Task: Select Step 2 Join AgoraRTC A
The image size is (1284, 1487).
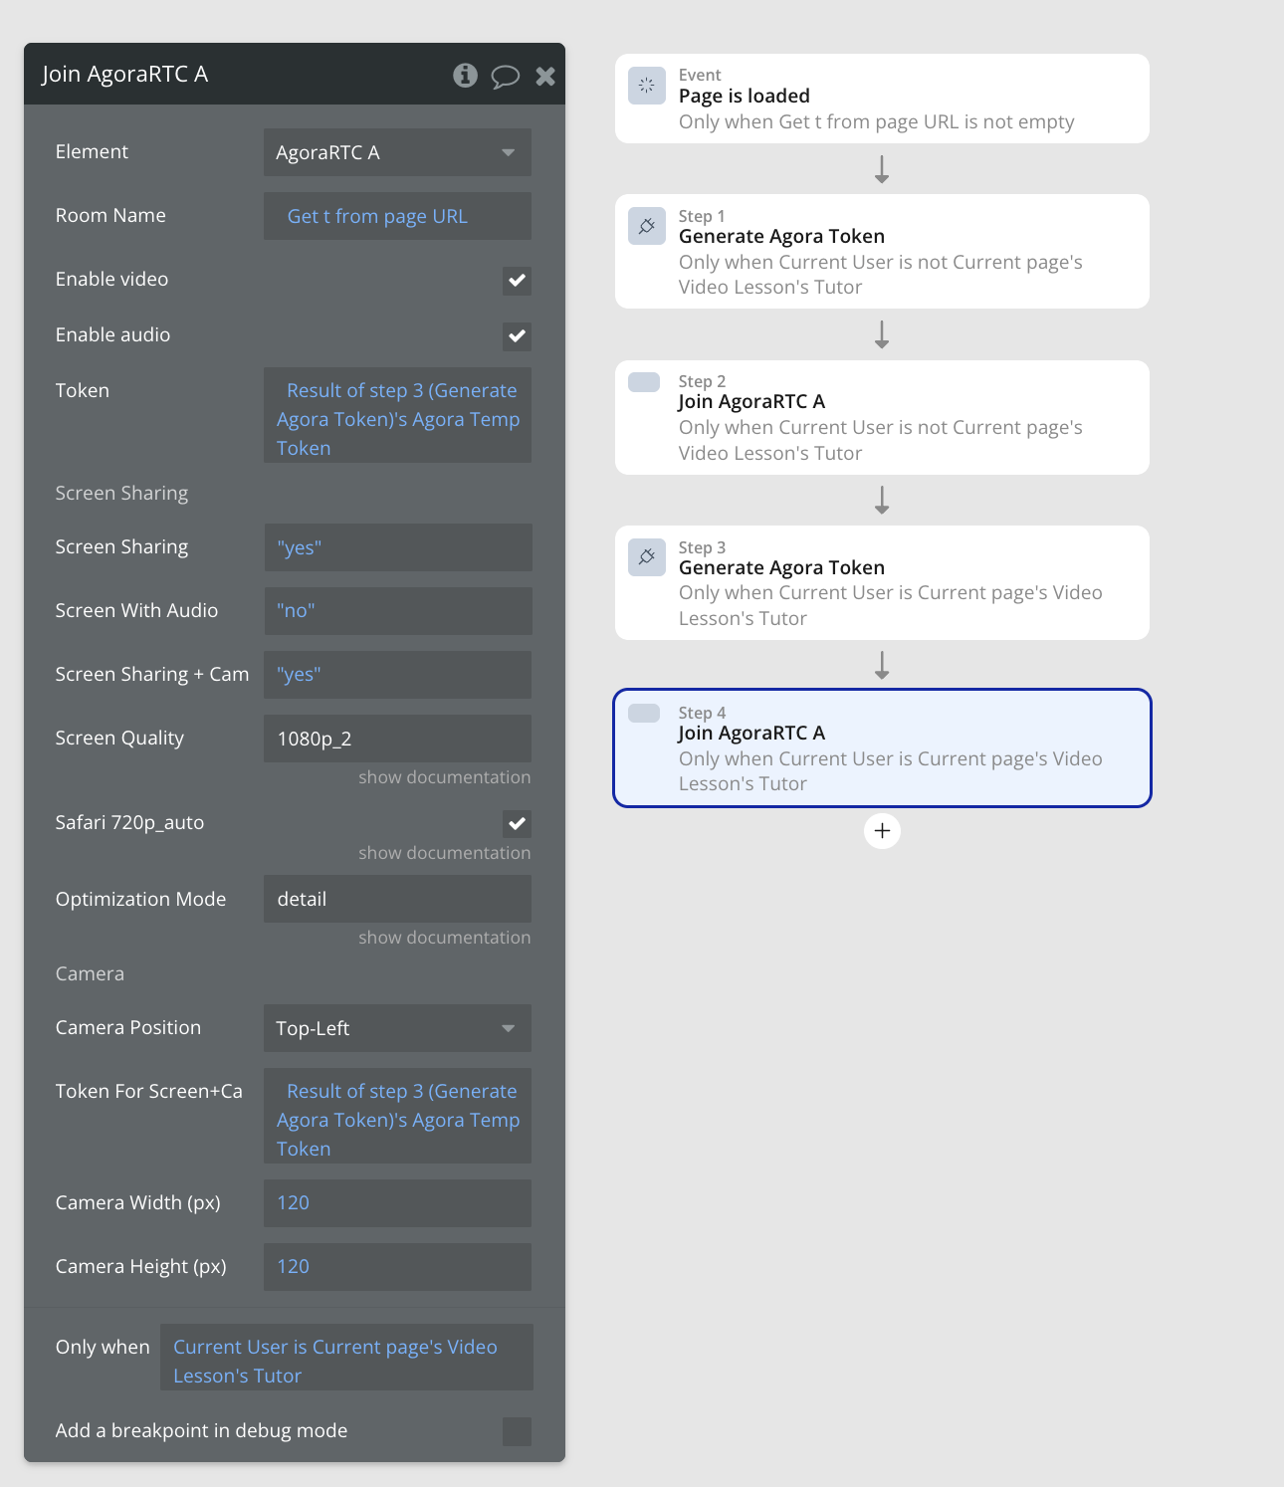Action: (882, 417)
